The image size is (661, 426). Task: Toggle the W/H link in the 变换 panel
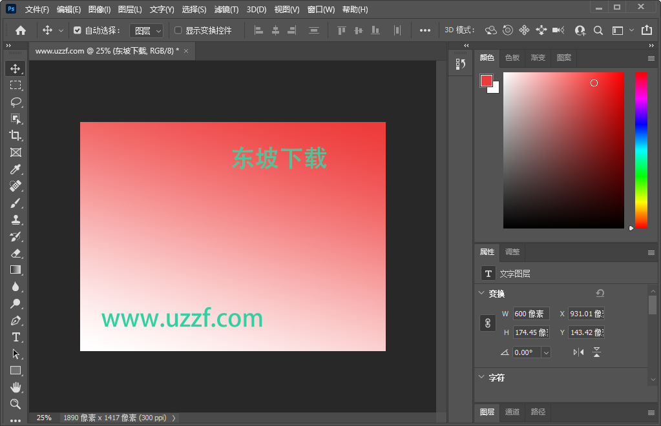click(x=487, y=323)
